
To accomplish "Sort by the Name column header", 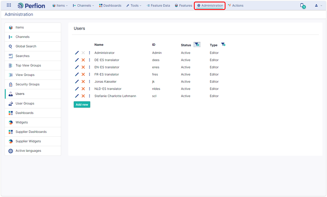I will click(x=99, y=45).
